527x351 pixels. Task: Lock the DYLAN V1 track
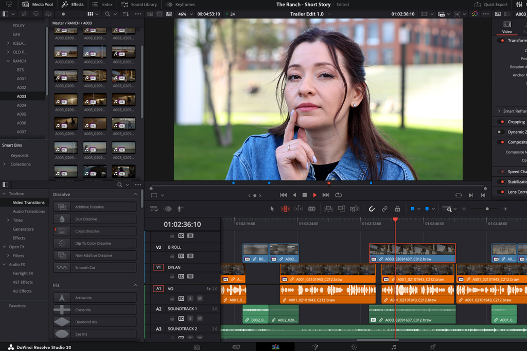(x=172, y=276)
